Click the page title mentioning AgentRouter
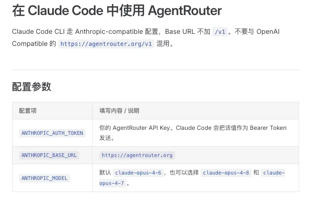The height and width of the screenshot is (210, 322). [x=117, y=11]
